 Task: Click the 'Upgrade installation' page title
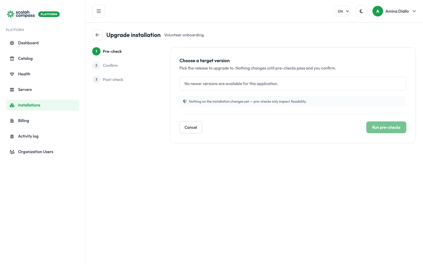(133, 35)
